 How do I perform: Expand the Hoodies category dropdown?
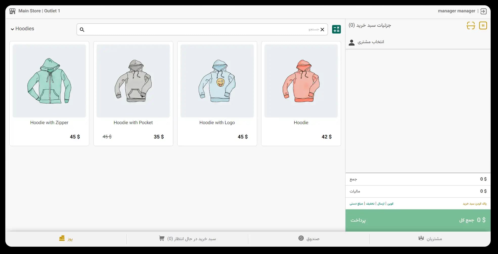[x=22, y=29]
